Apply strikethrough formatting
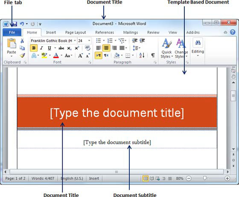The image size is (239, 197). [61, 48]
